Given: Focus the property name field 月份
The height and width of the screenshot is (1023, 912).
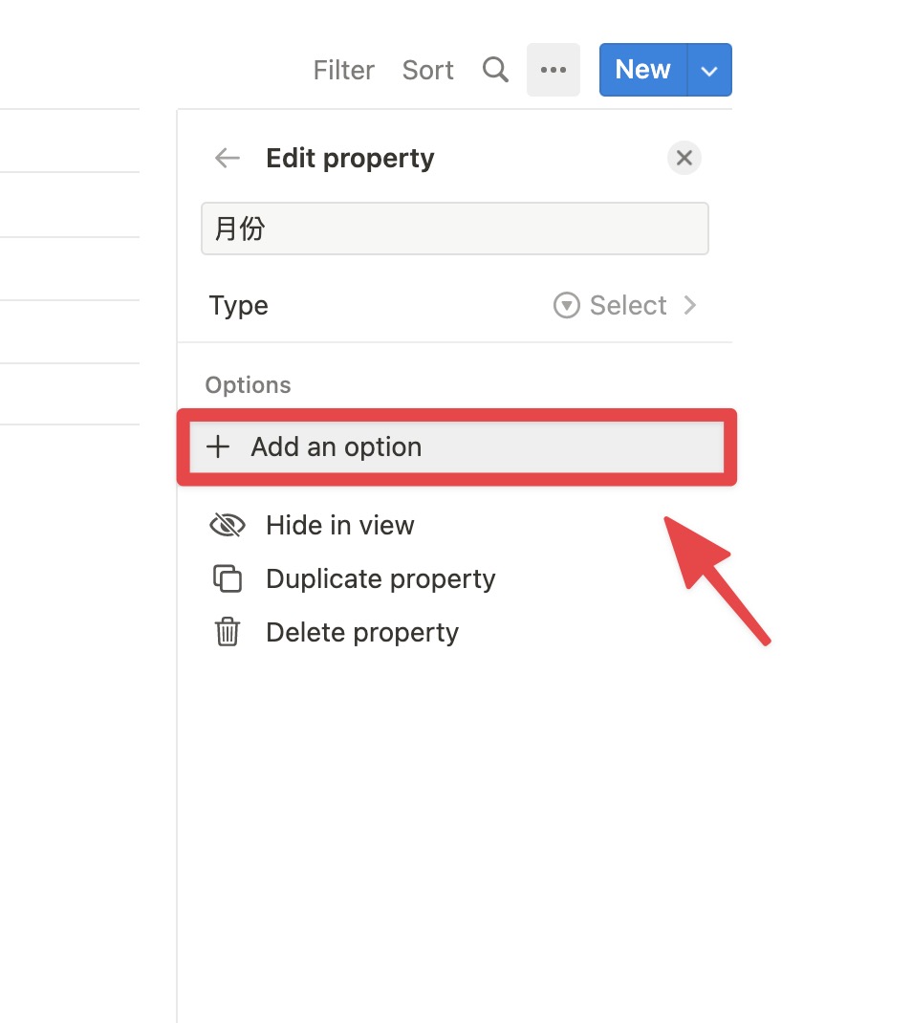Looking at the screenshot, I should pos(455,229).
